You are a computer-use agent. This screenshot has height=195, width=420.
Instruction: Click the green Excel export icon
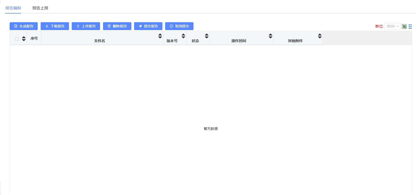pyautogui.click(x=404, y=26)
